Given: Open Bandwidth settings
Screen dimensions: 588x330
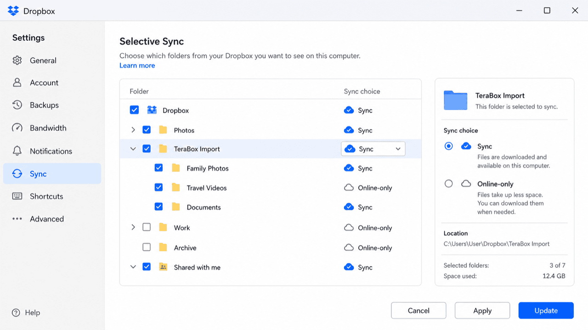Looking at the screenshot, I should tap(52, 128).
